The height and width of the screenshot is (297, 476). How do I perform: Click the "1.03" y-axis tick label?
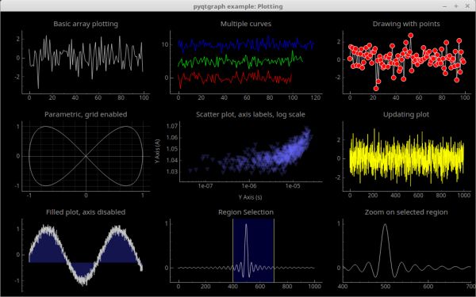(171, 172)
